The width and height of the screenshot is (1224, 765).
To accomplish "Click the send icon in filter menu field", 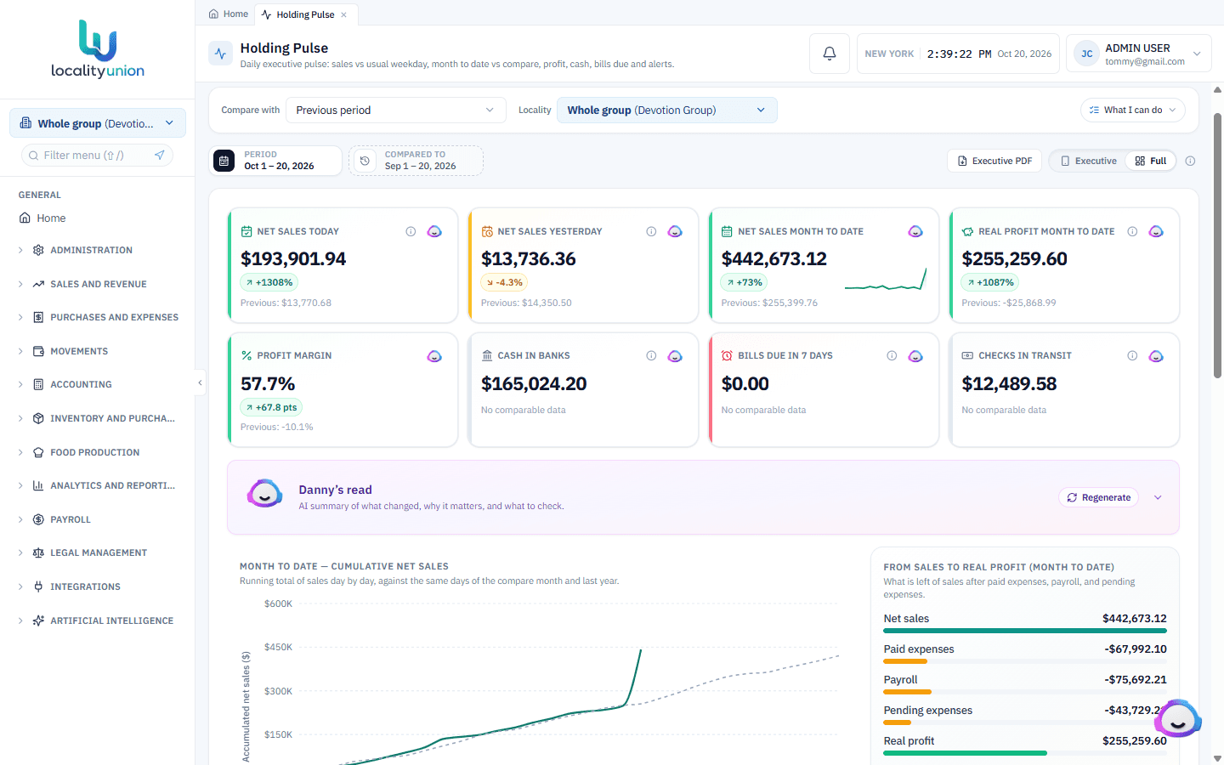I will [x=159, y=155].
